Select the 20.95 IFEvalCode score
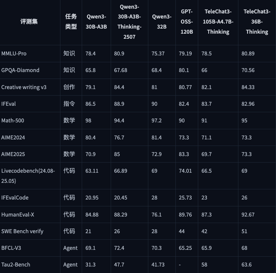The height and width of the screenshot is (273, 276). (92, 198)
